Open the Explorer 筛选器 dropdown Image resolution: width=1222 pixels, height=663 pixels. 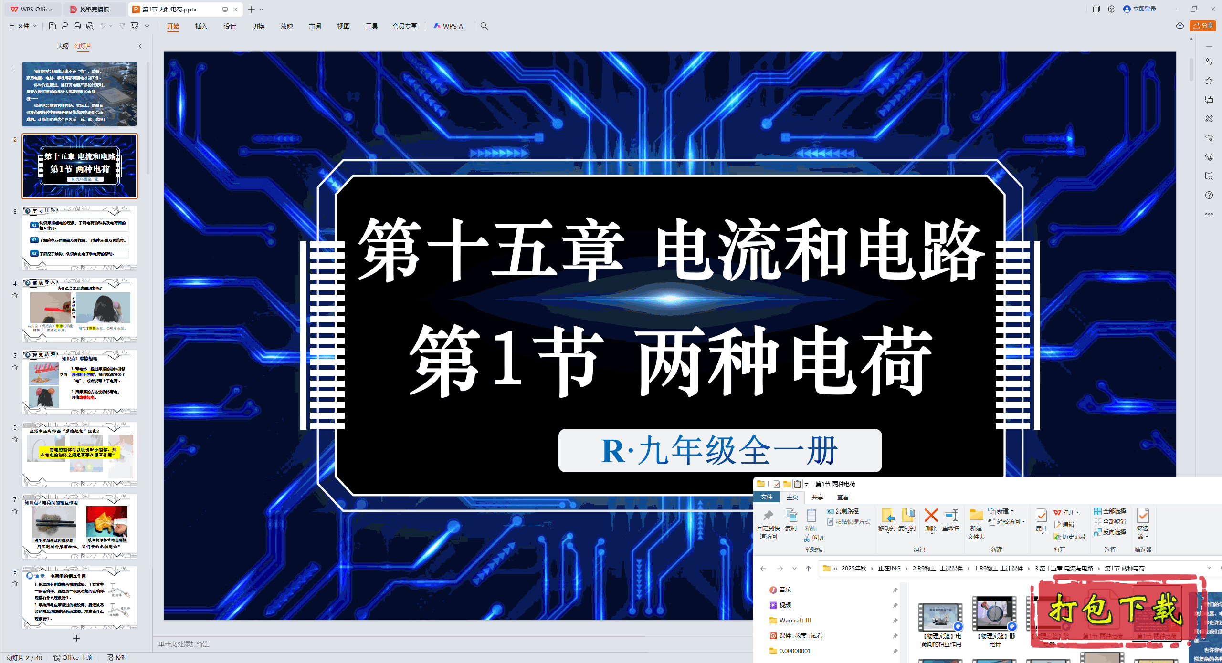click(1143, 524)
